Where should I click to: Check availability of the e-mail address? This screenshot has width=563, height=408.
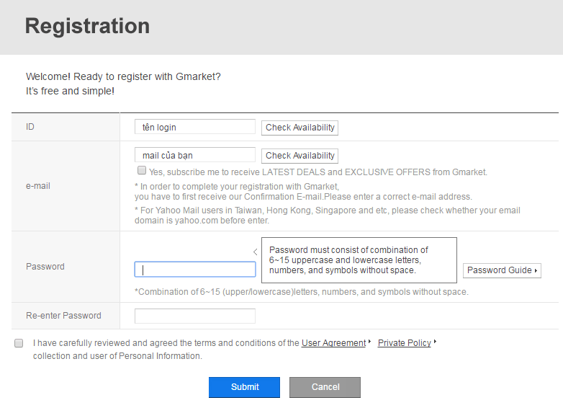299,156
